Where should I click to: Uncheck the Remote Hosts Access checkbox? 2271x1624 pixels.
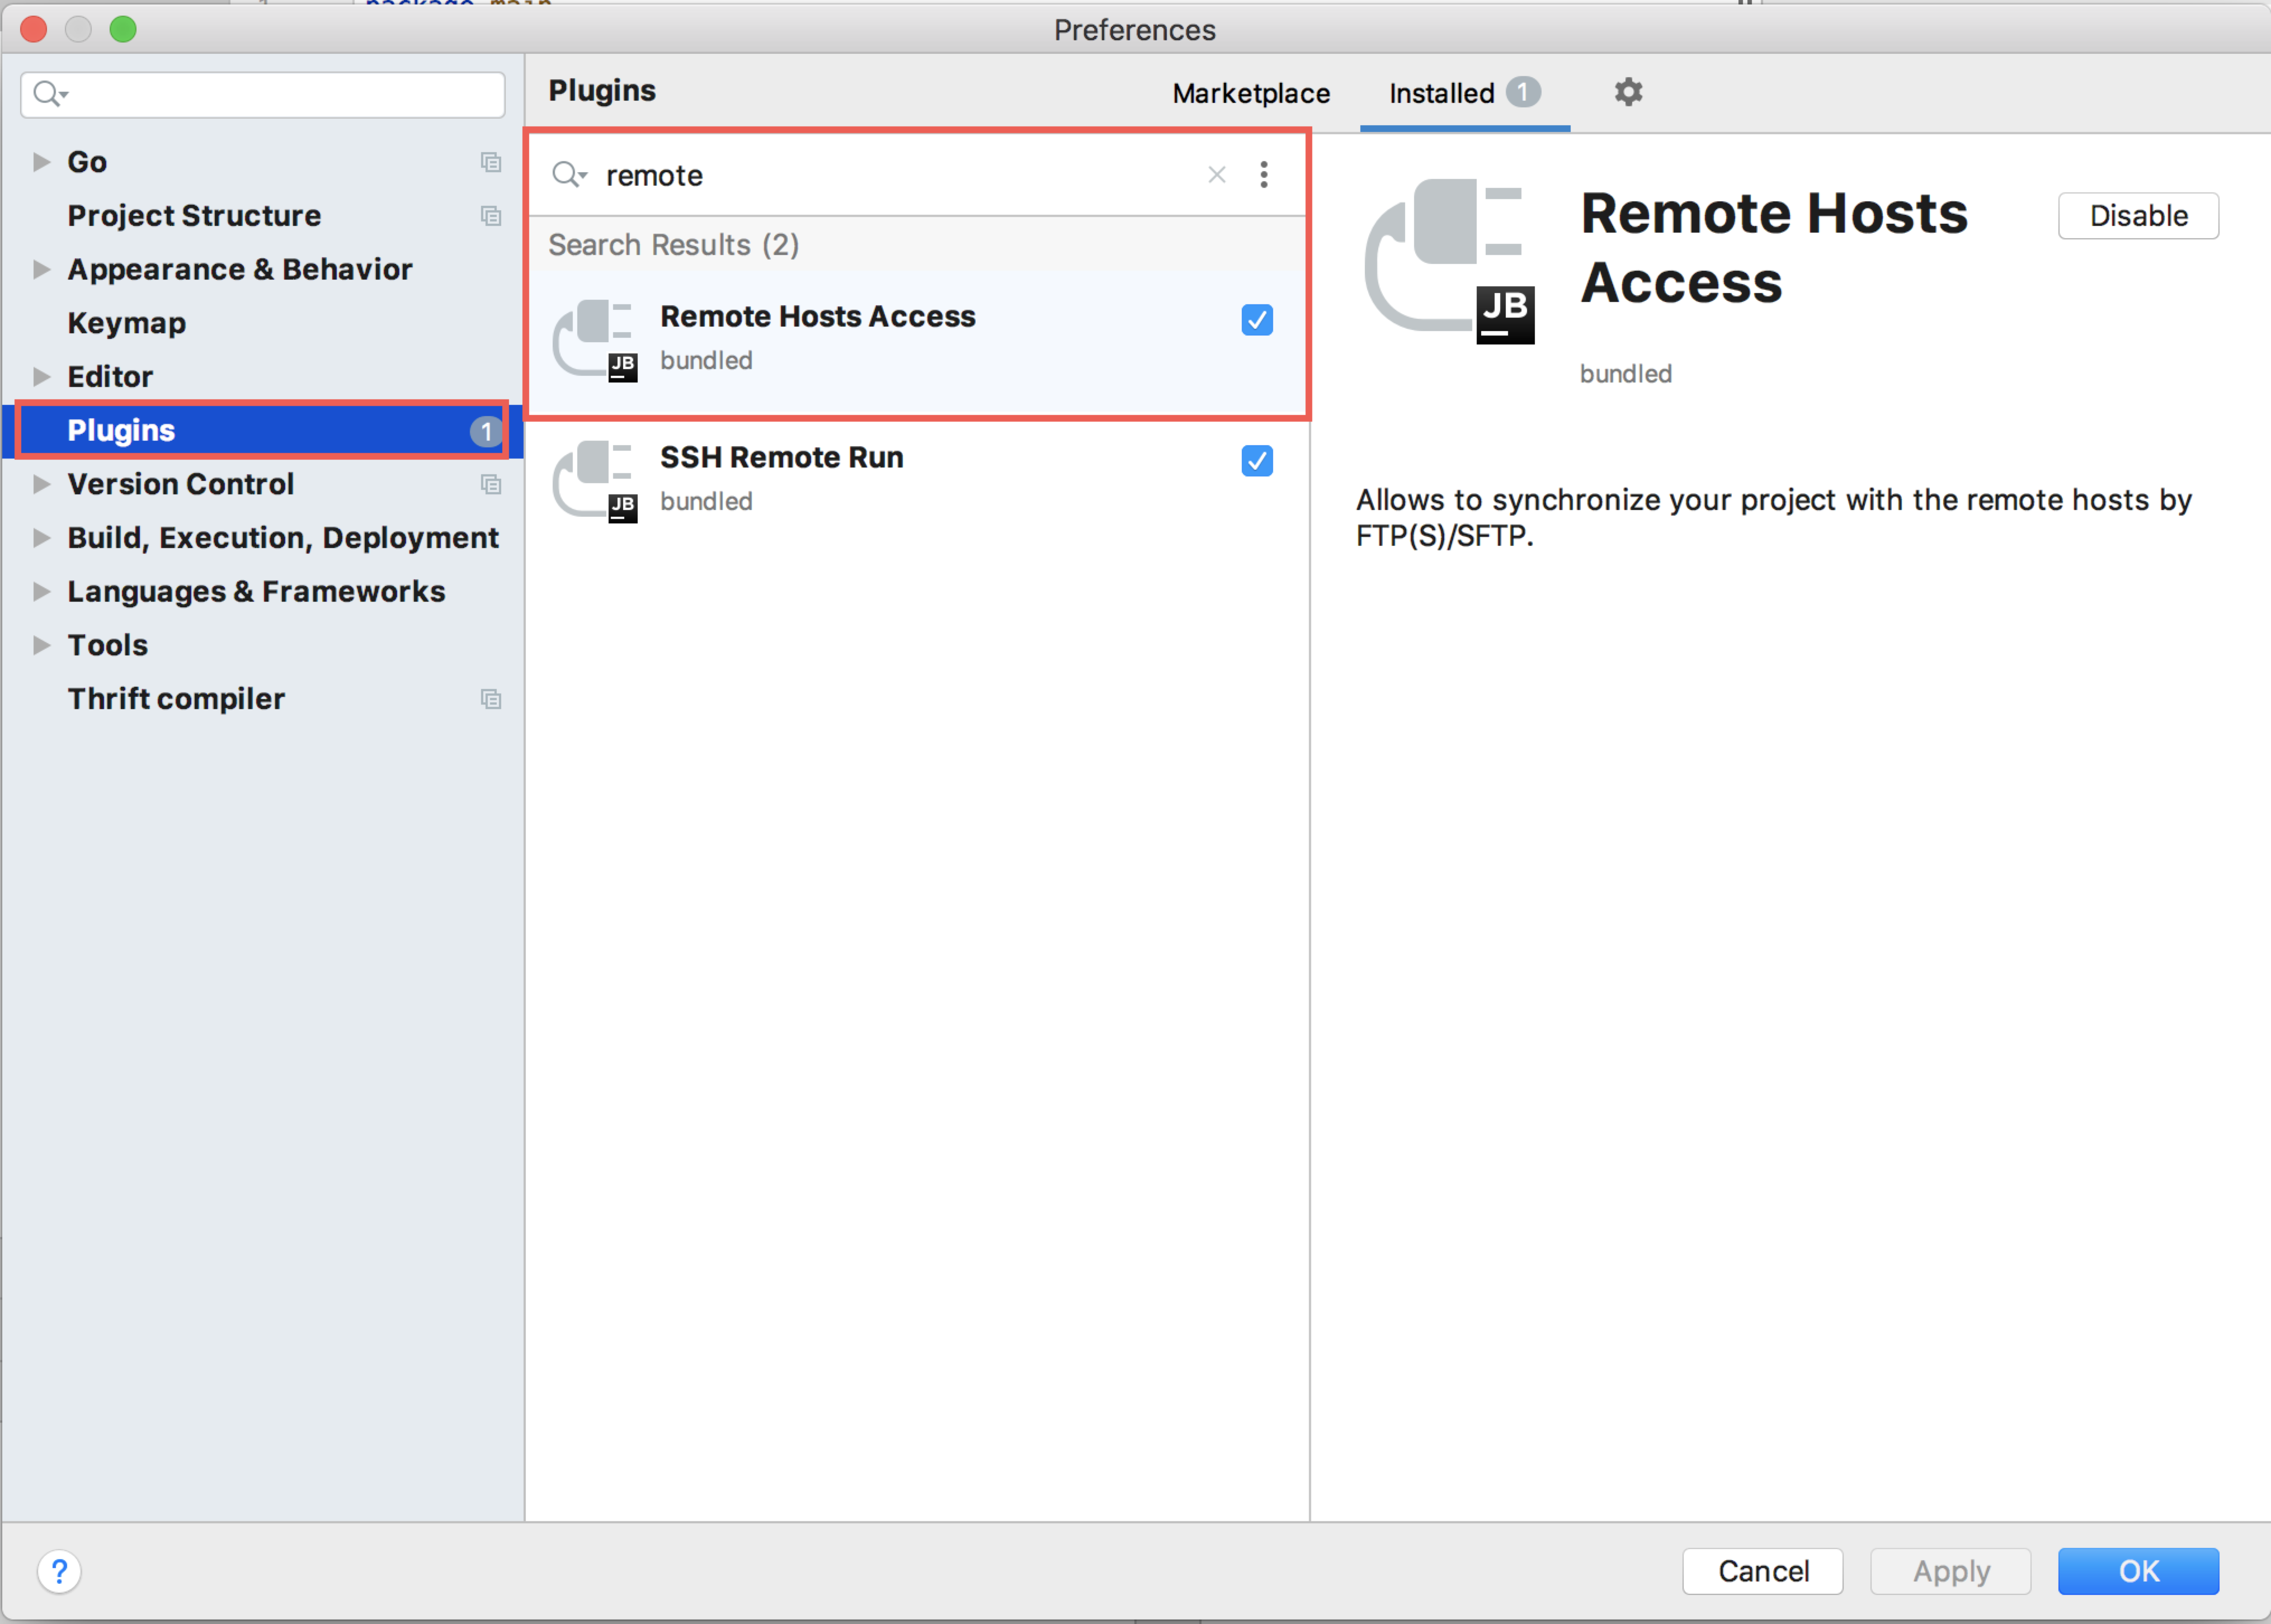tap(1256, 320)
